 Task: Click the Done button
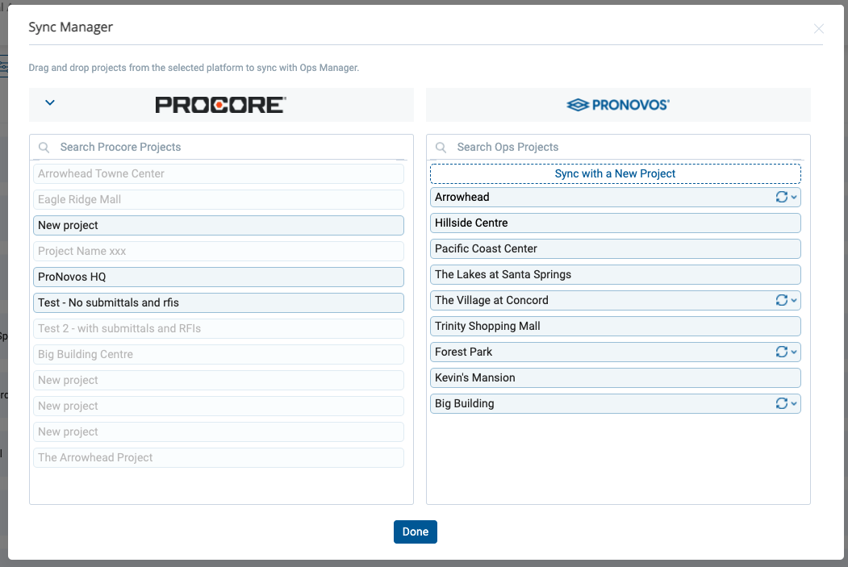[416, 532]
